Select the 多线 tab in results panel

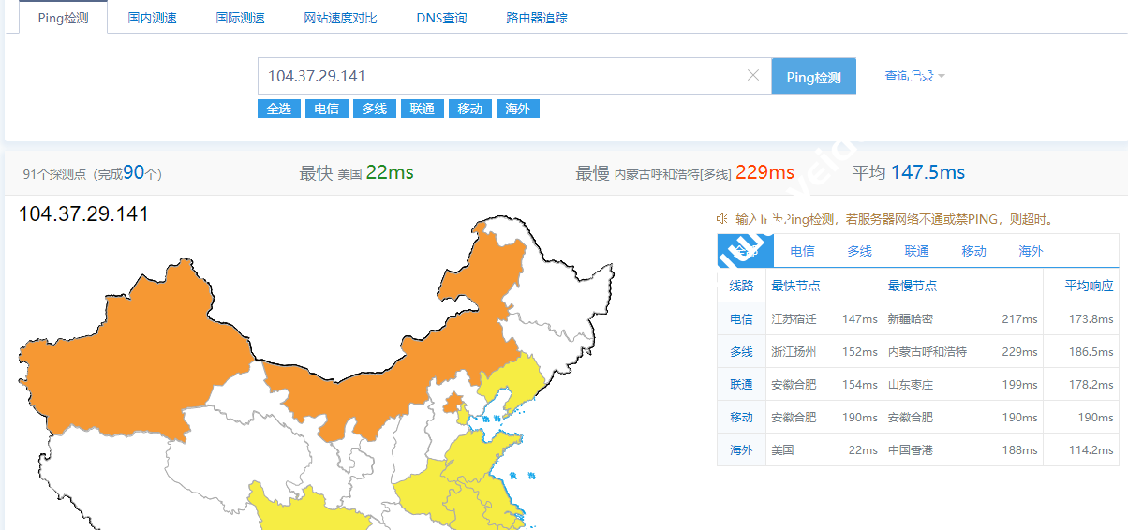click(x=860, y=251)
